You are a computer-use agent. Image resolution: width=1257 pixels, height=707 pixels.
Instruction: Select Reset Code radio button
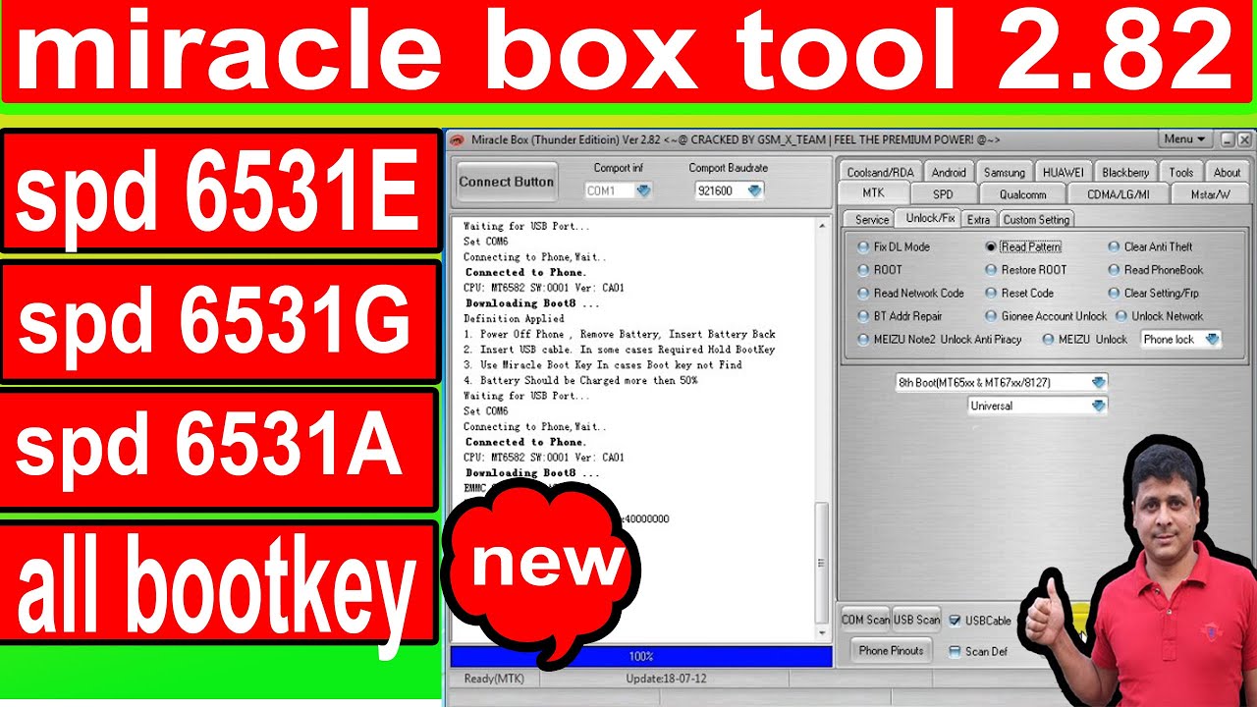coord(1019,293)
